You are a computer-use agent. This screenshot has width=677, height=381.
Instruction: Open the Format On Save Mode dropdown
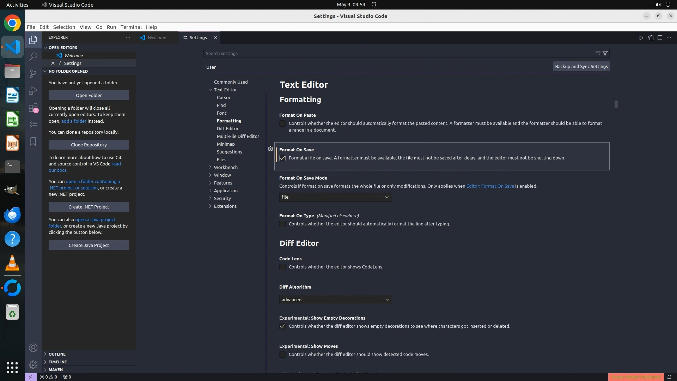(335, 197)
